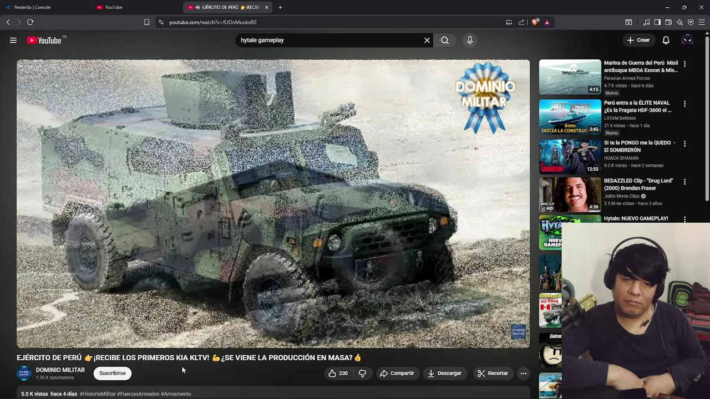
Task: Open the site settings icon beside the URL
Action: 161,22
